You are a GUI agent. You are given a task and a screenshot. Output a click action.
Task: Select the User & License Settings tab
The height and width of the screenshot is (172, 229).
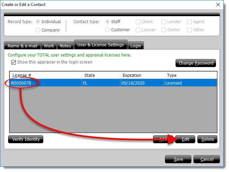pyautogui.click(x=100, y=45)
